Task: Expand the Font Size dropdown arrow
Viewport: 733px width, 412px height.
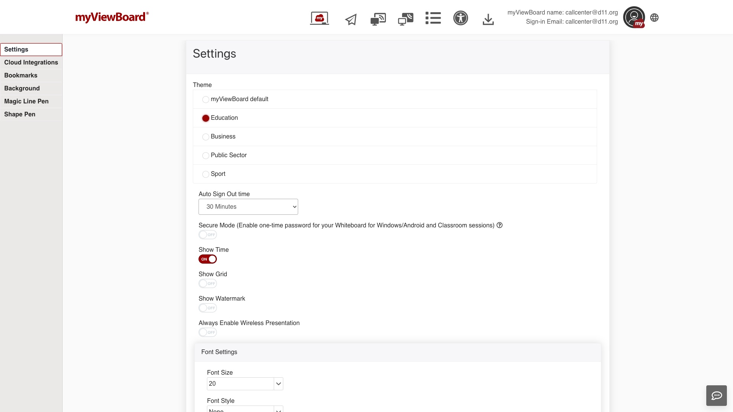Action: click(x=279, y=384)
